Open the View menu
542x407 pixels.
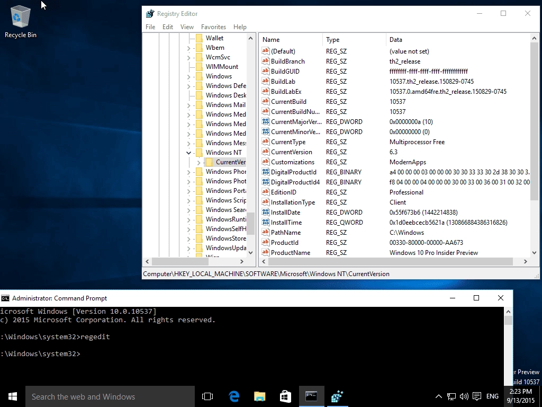pos(187,26)
